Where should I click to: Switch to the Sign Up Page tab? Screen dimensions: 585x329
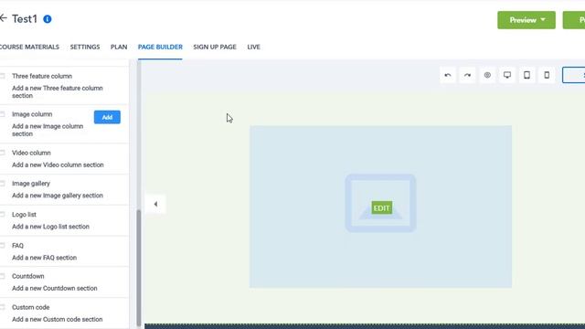tap(215, 47)
